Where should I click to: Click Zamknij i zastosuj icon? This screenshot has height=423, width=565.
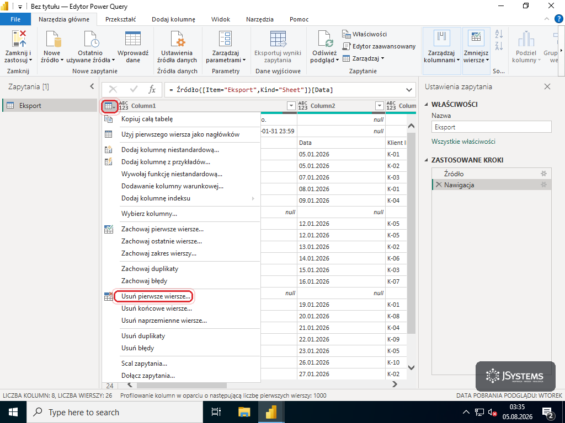18,39
